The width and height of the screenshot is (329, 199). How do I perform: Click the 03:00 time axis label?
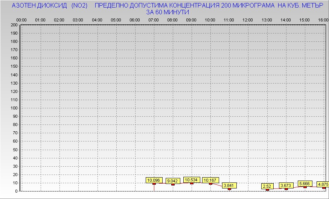[x=78, y=20]
